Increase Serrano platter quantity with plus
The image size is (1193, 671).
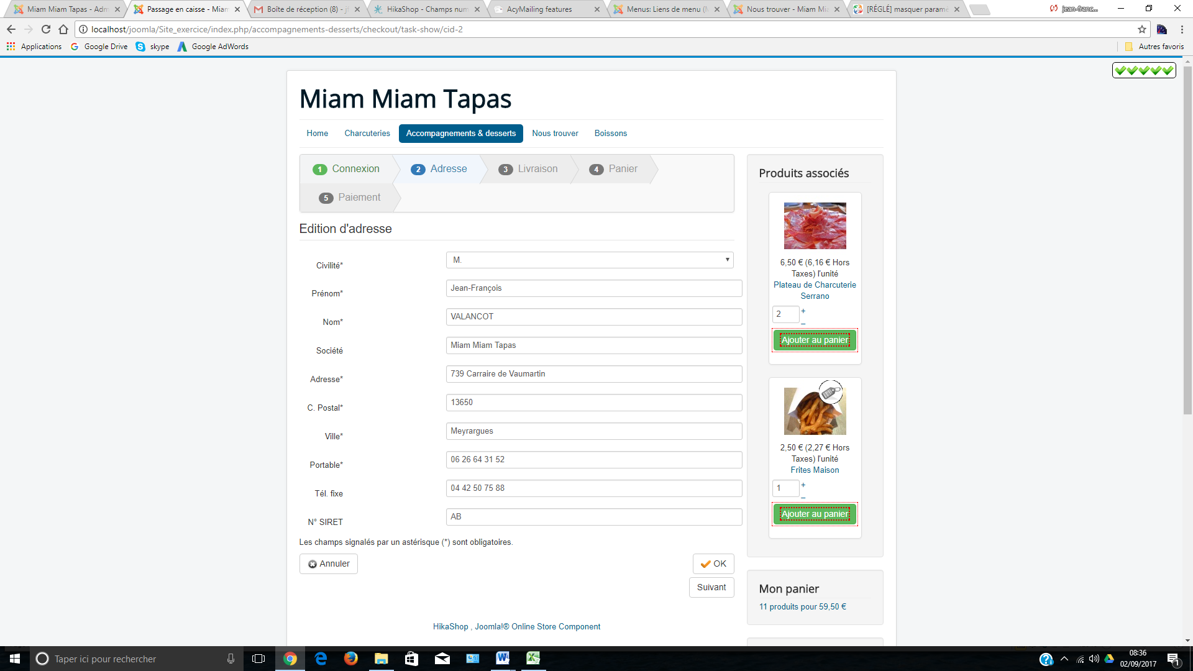[803, 311]
